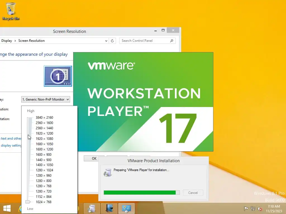Maximize the Screen Resolution window
Viewport: 286px width, 214px height.
pyautogui.click(x=163, y=30)
